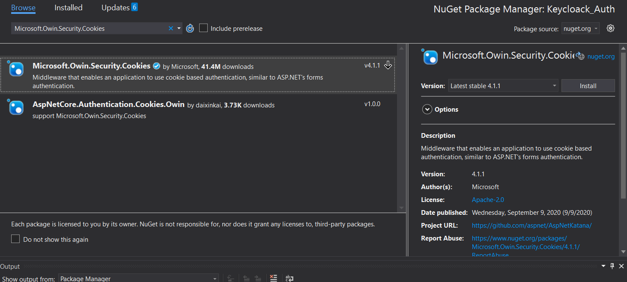Pin the Output window
Image resolution: width=627 pixels, height=282 pixels.
(x=612, y=266)
